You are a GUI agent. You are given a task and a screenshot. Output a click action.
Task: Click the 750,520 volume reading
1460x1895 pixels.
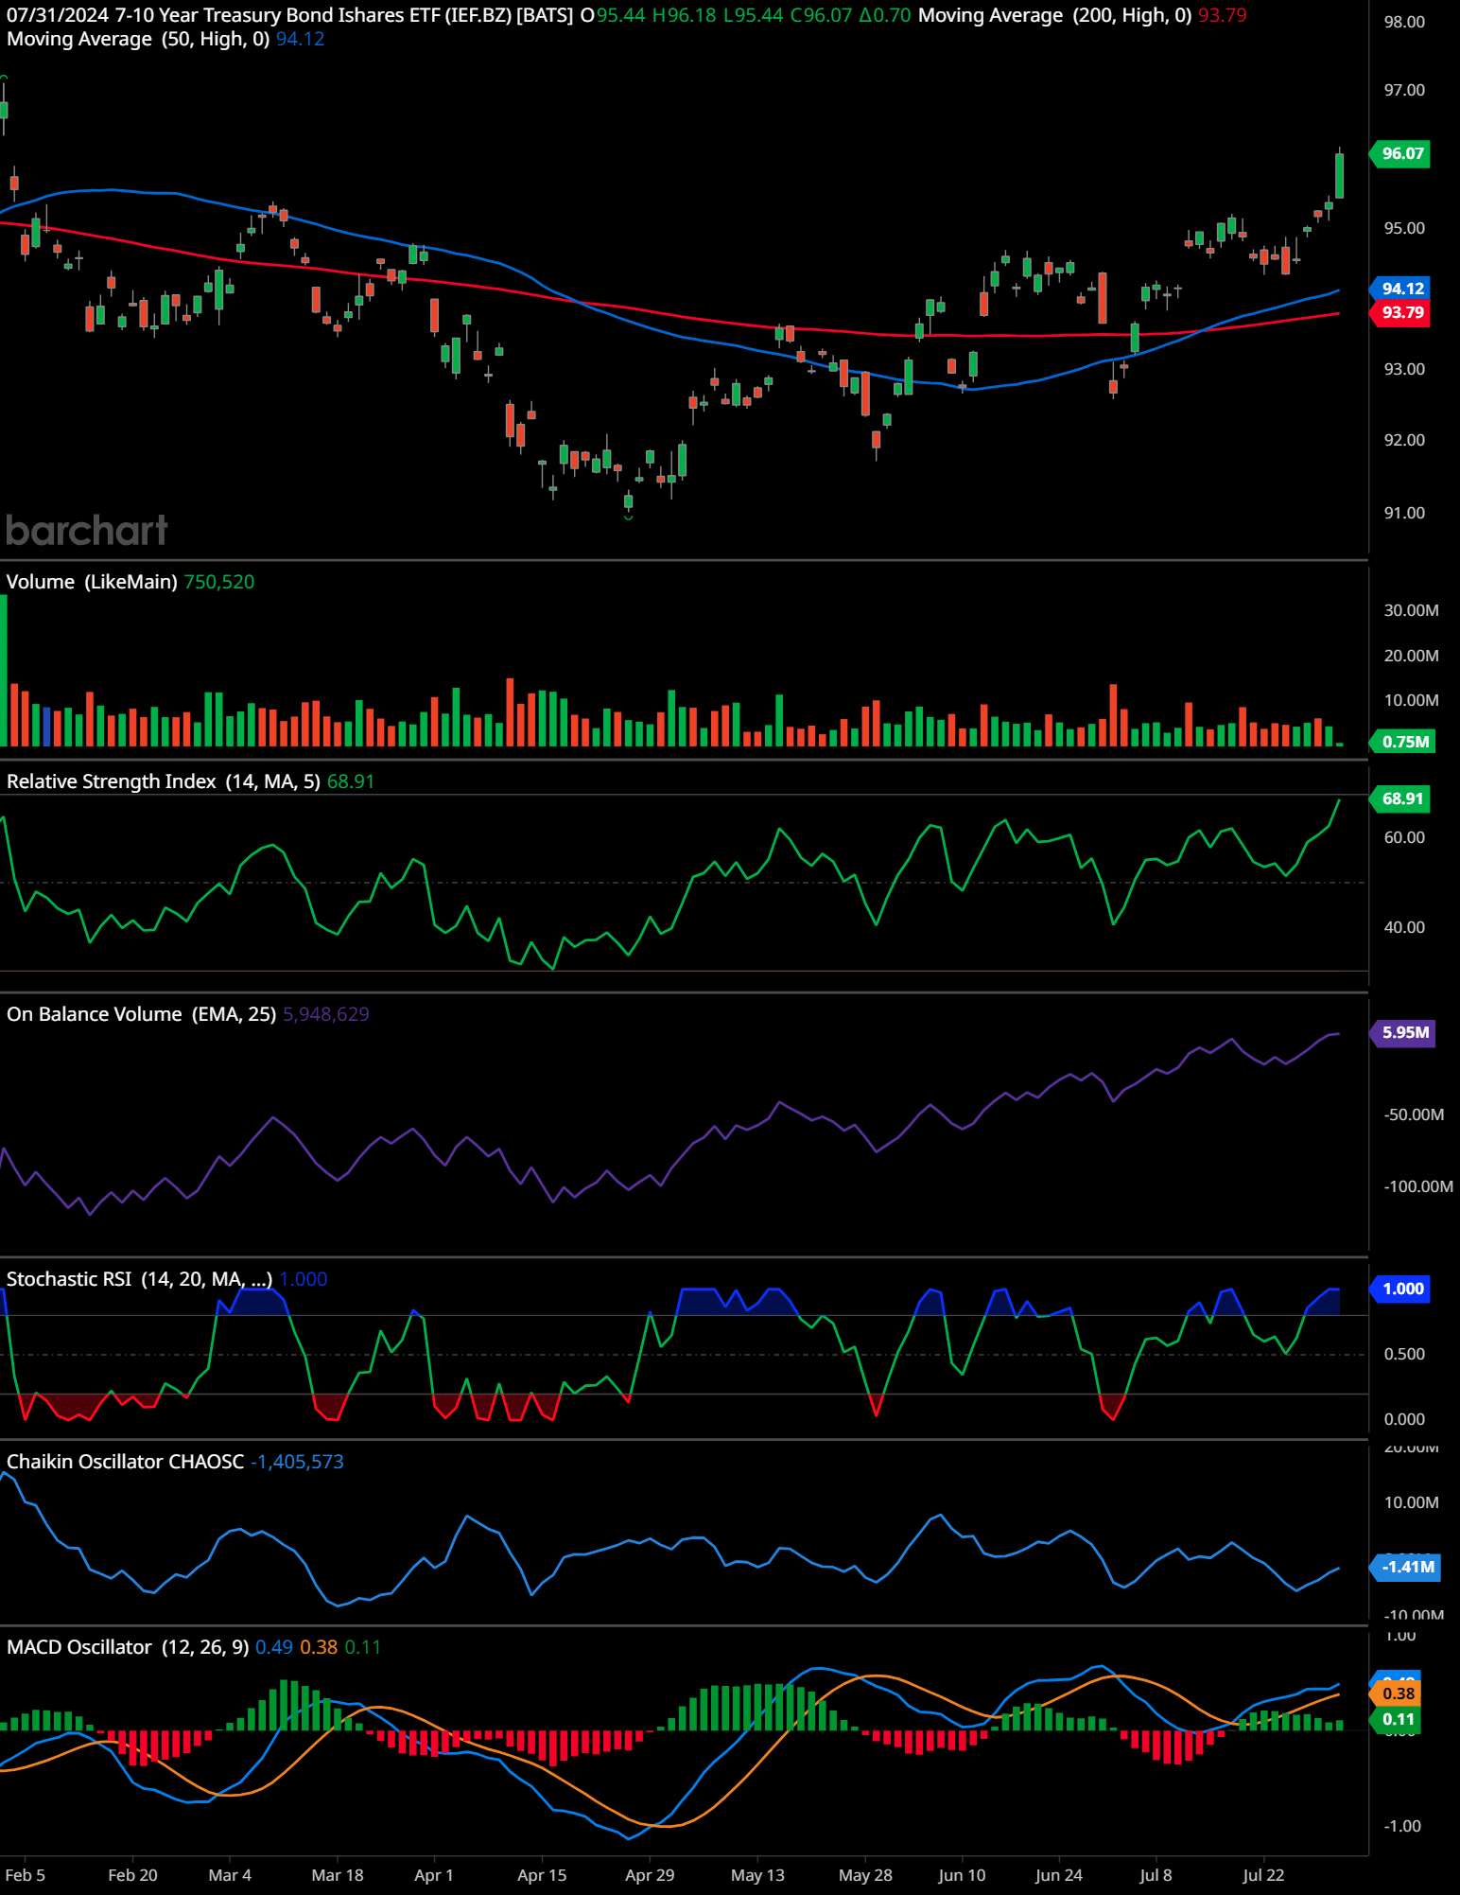(x=219, y=582)
